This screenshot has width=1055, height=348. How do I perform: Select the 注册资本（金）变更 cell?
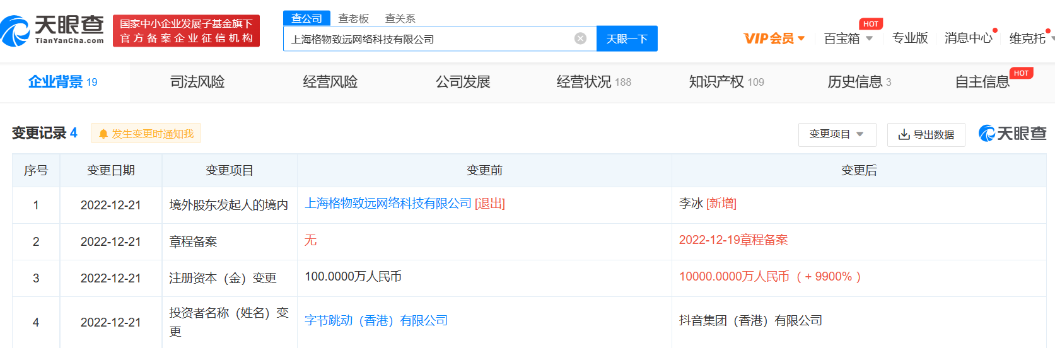pos(230,278)
